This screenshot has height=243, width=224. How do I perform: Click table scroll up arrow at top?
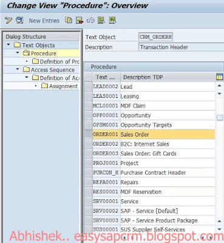pos(219,86)
